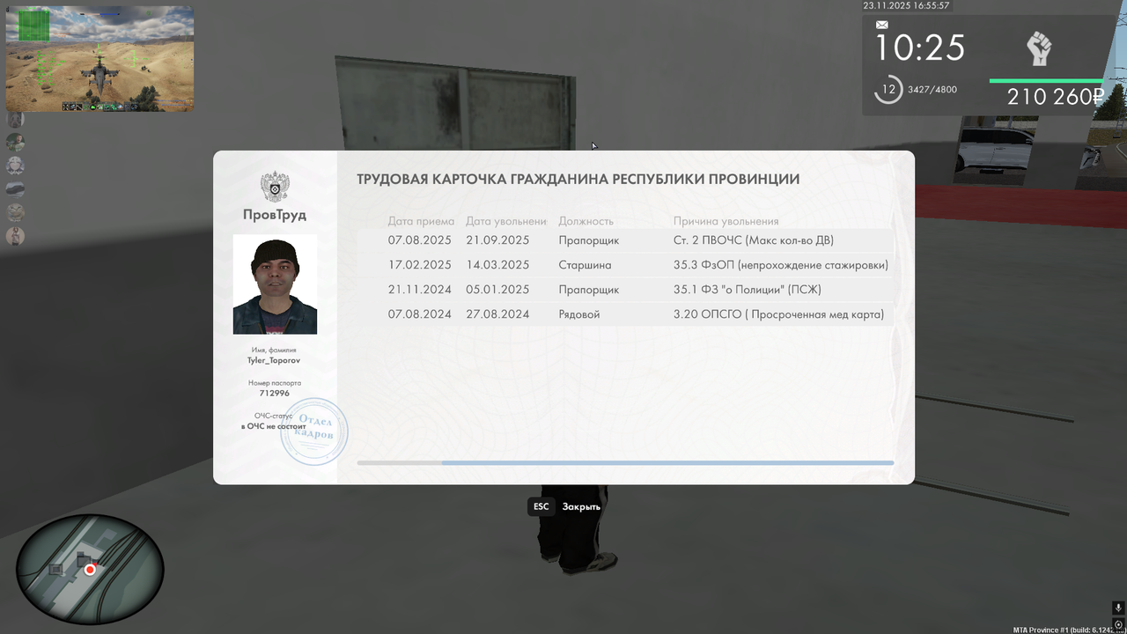
Task: Click the raised fist faction icon
Action: 1039,48
